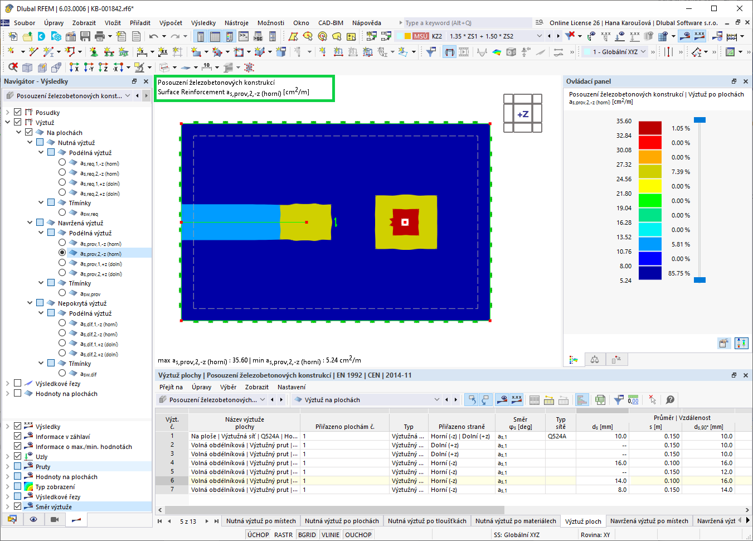753x541 pixels.
Task: Click the VLINIE status bar button
Action: [331, 535]
